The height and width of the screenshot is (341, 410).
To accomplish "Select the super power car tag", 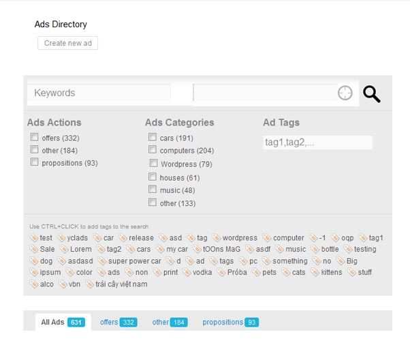I will click(x=129, y=261).
